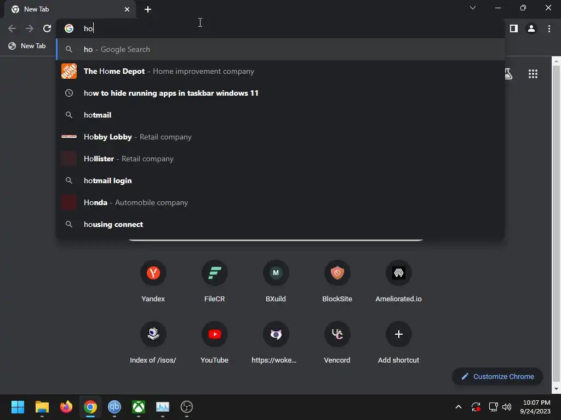Open the https://woke... shortcut
Screen dimensions: 561x420
coord(276,343)
